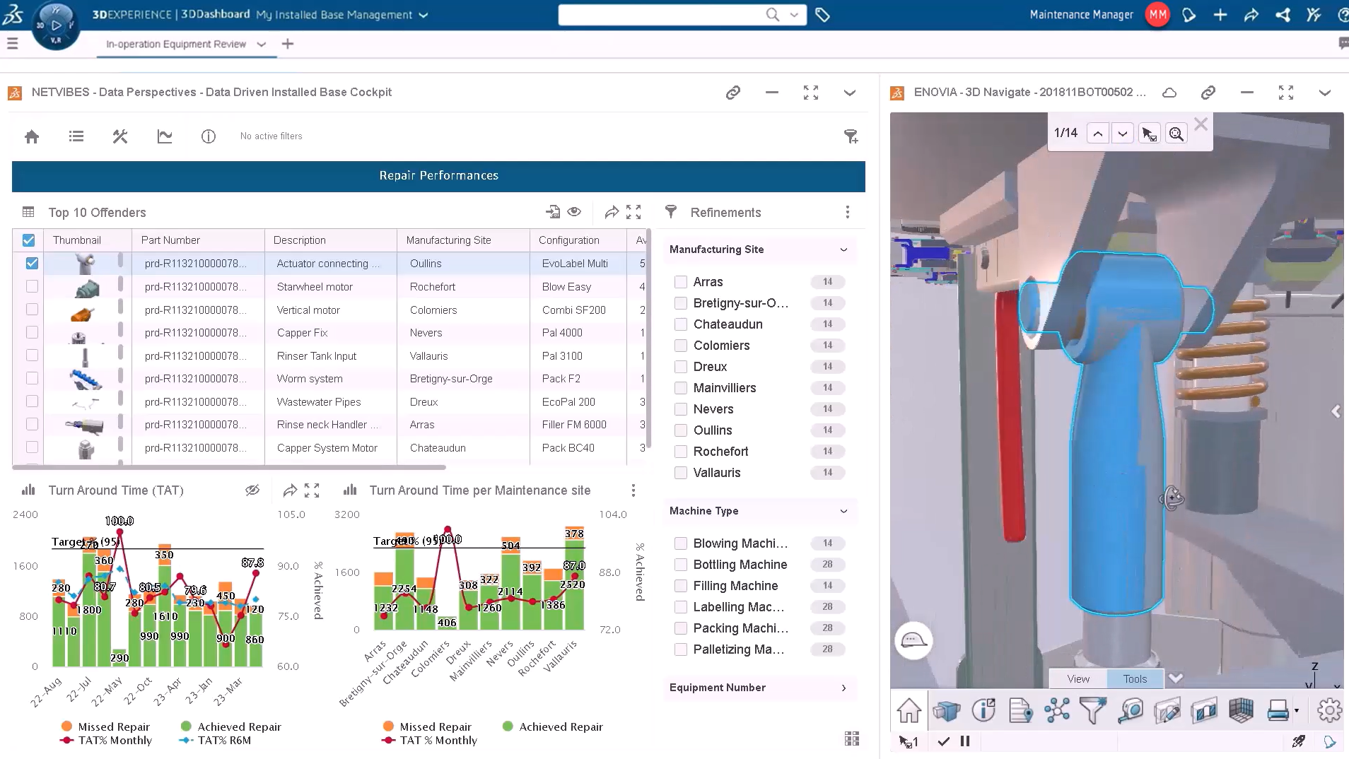Select the In-operation Equipment Review tab
Screen dimensions: 1349x759
pos(176,44)
